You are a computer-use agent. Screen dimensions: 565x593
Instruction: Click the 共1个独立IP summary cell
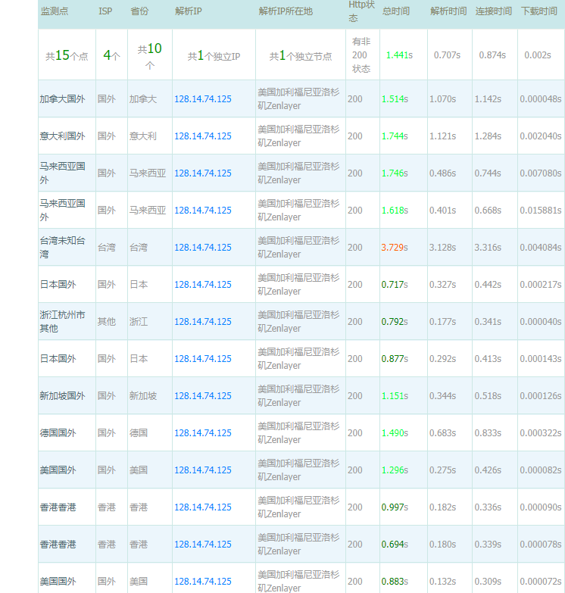pos(214,56)
